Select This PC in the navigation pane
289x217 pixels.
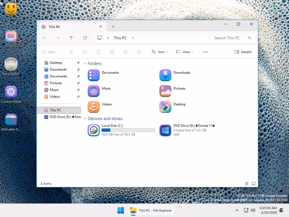59,110
